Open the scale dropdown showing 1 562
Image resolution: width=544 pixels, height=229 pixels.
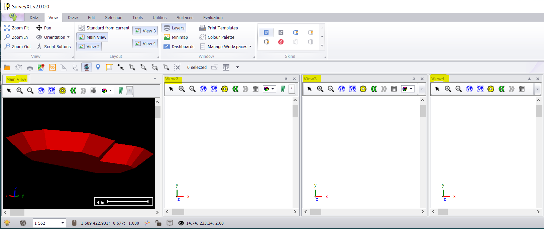63,223
